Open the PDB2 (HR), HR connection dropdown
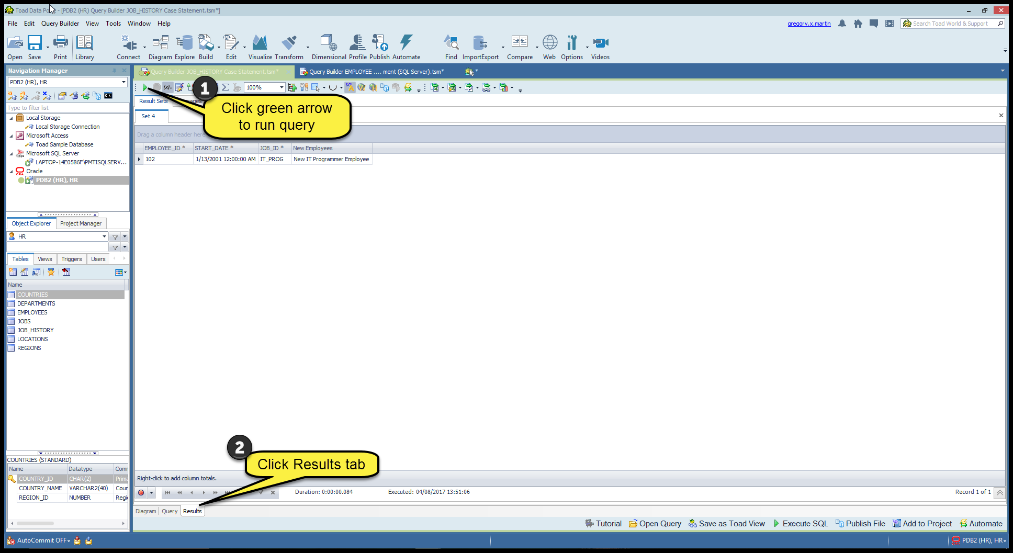1013x553 pixels. [123, 82]
